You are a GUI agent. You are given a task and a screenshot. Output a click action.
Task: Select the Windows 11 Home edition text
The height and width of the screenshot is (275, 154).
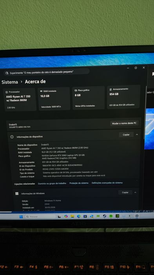[x=53, y=201]
